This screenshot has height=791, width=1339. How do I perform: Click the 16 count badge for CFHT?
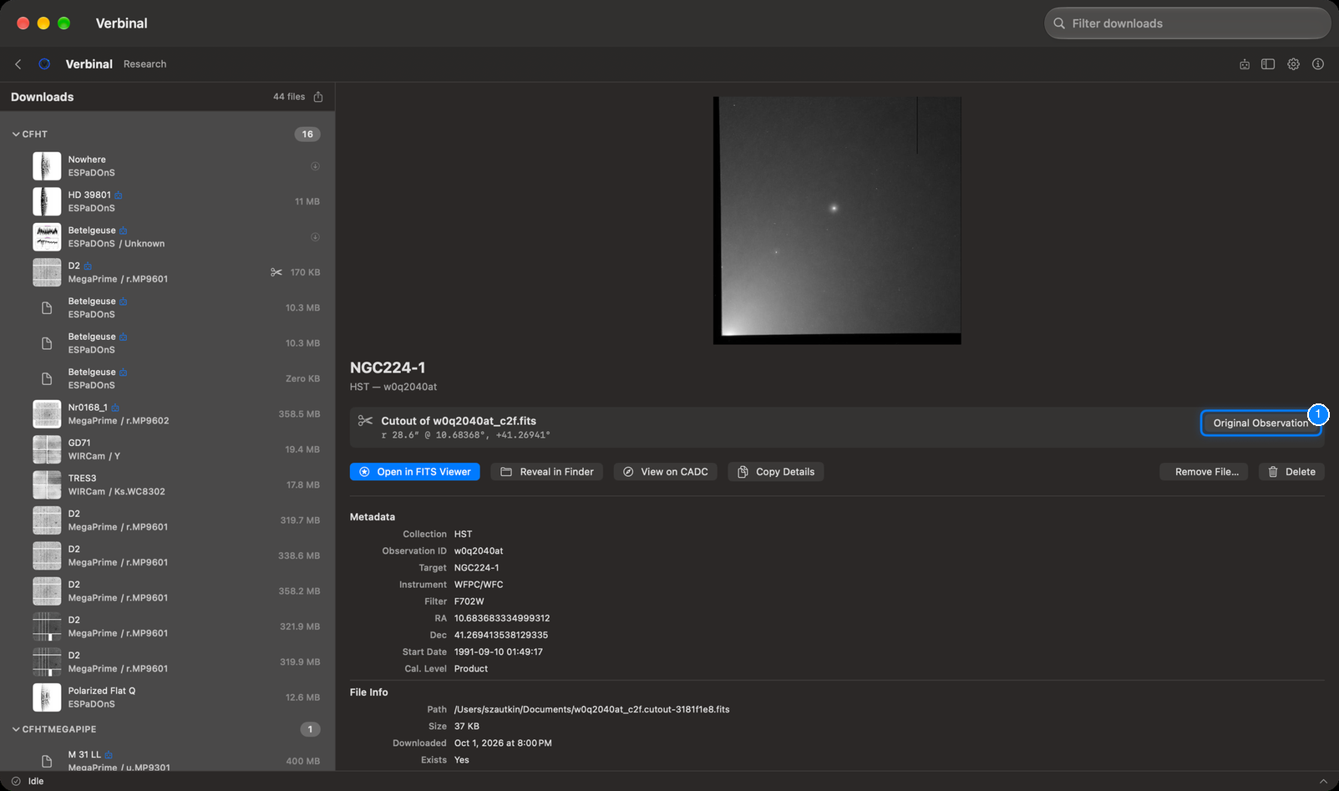click(307, 134)
